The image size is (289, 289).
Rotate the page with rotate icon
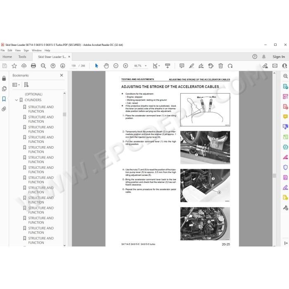230,66
